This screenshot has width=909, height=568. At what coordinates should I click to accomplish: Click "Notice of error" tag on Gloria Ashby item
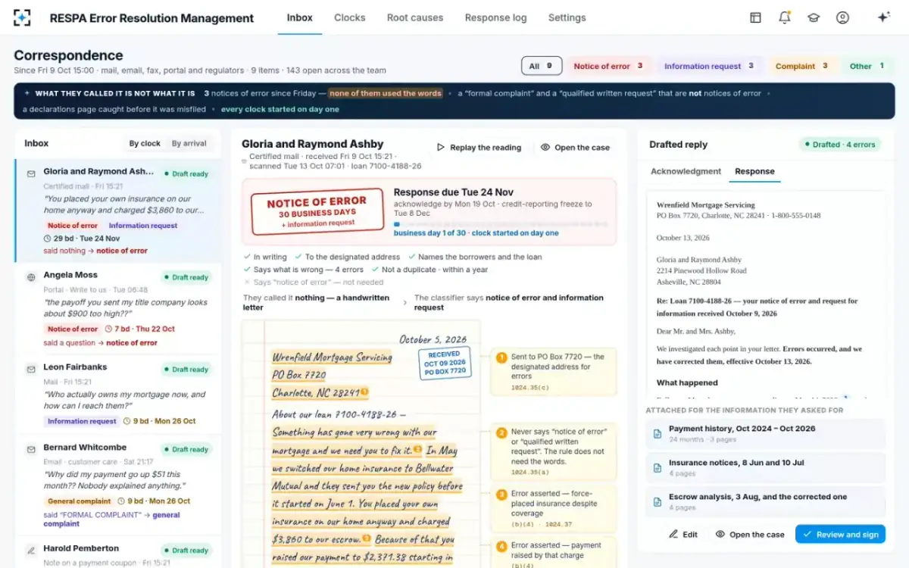pos(73,226)
